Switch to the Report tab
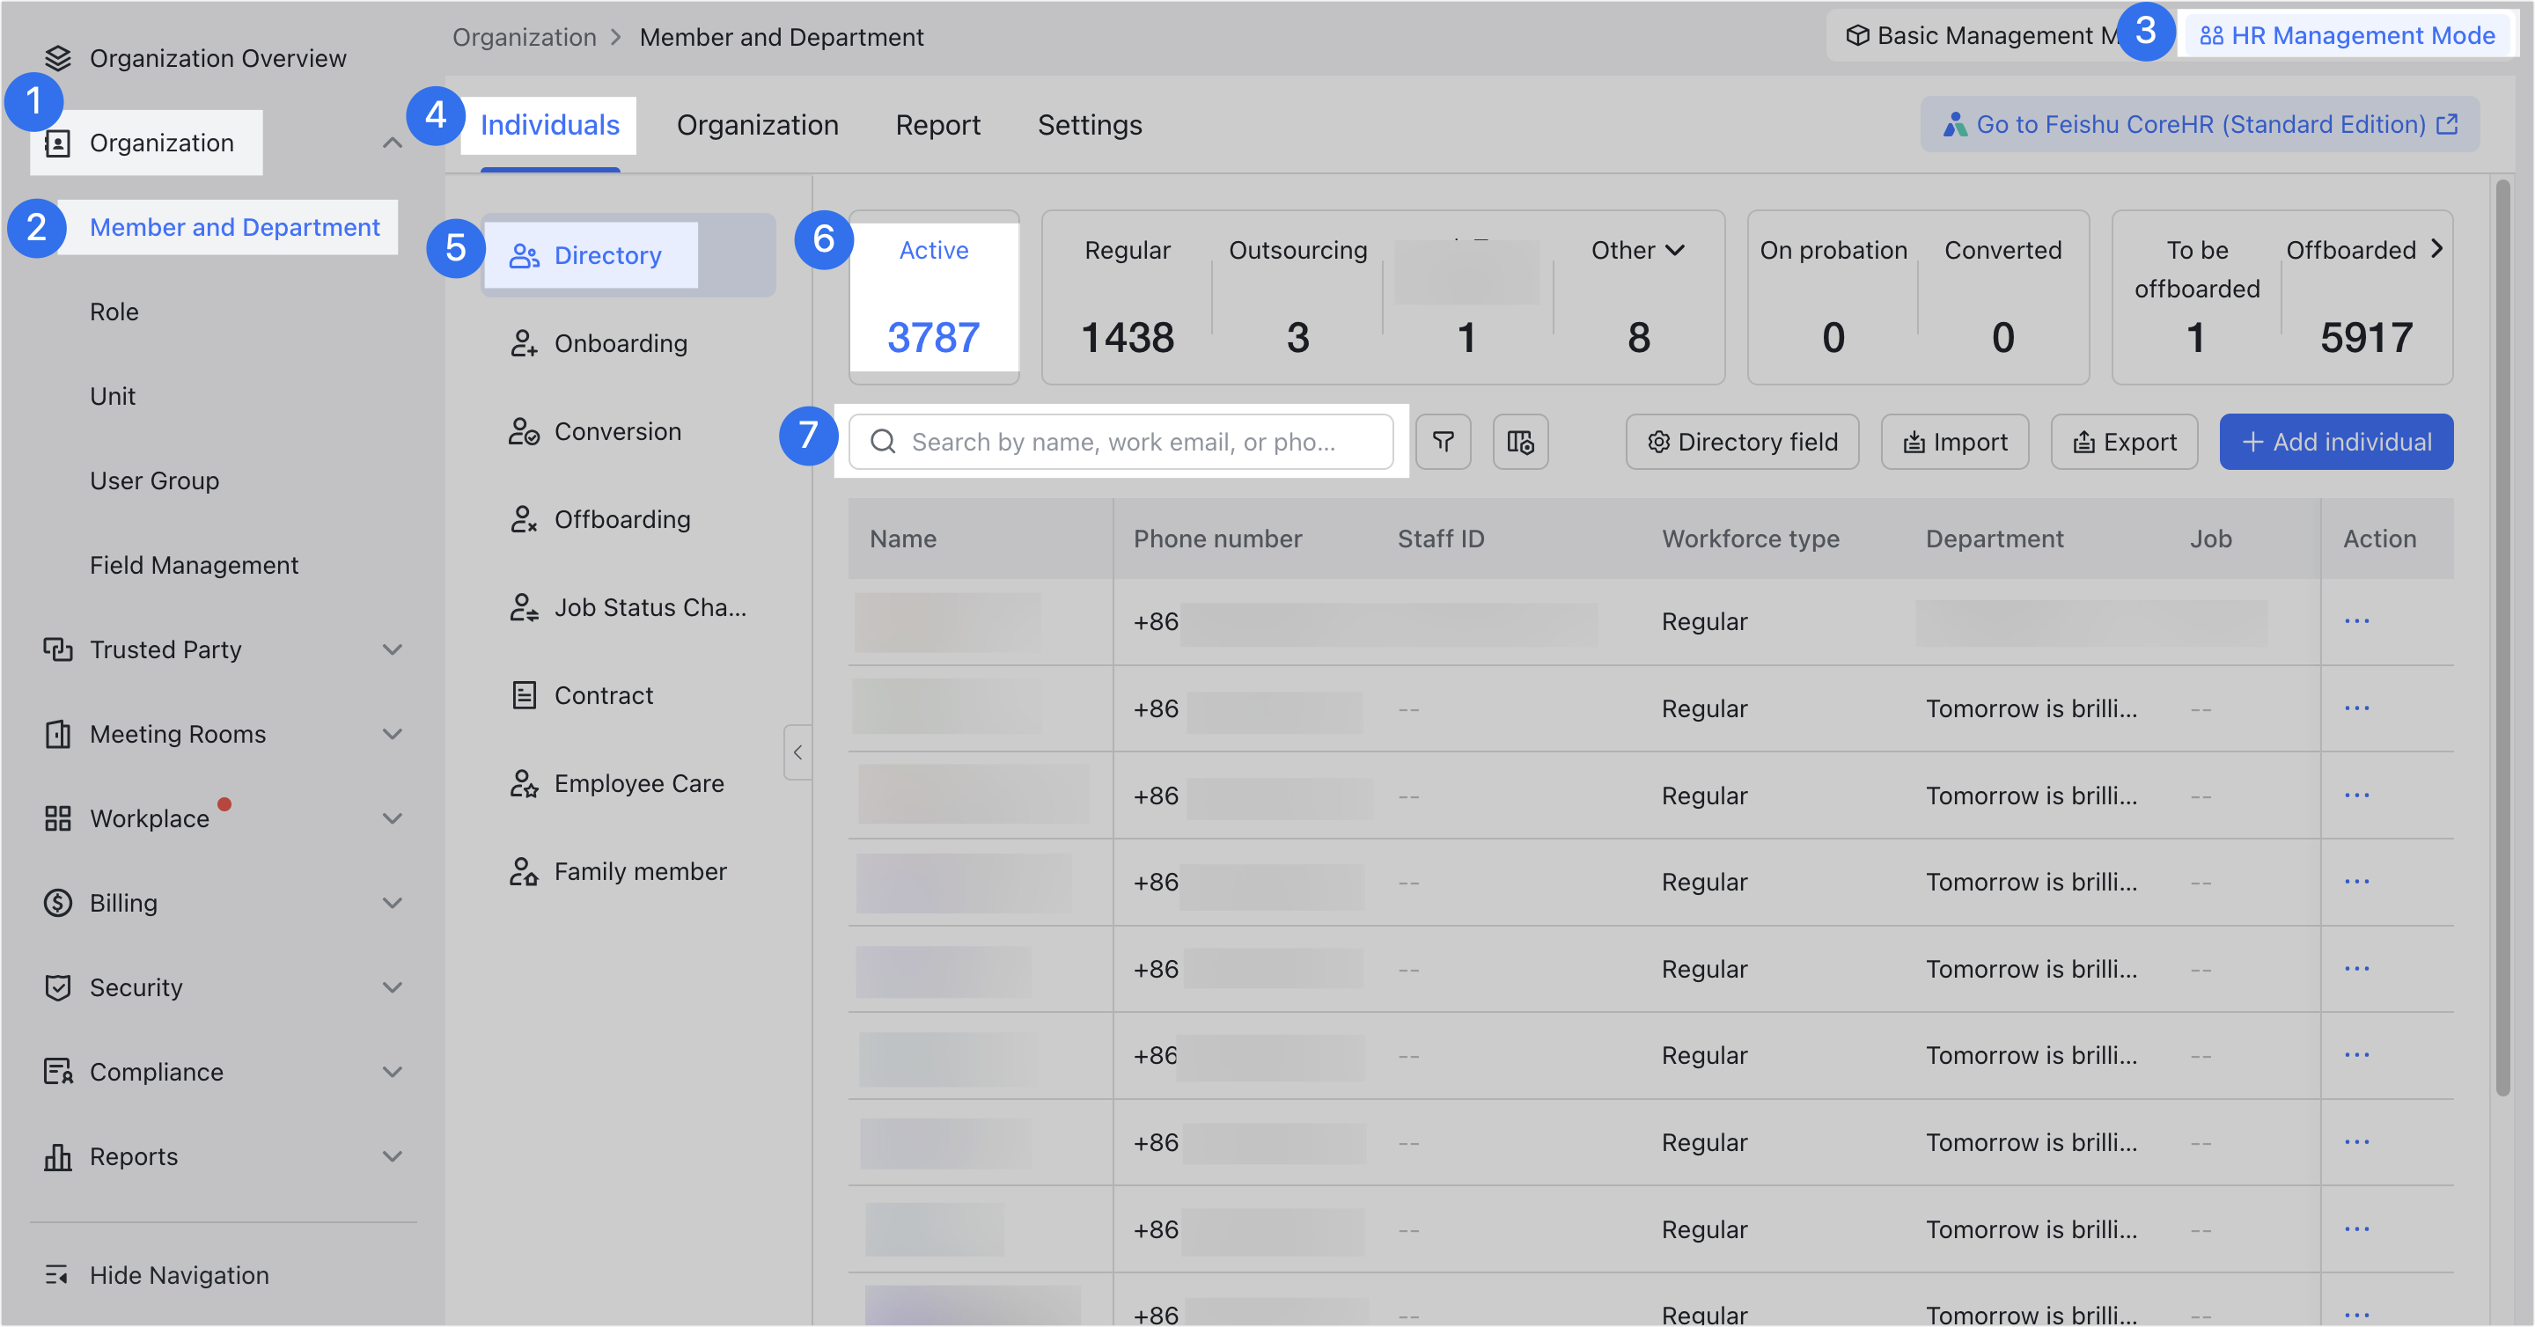Viewport: 2535px width, 1327px height. [937, 125]
